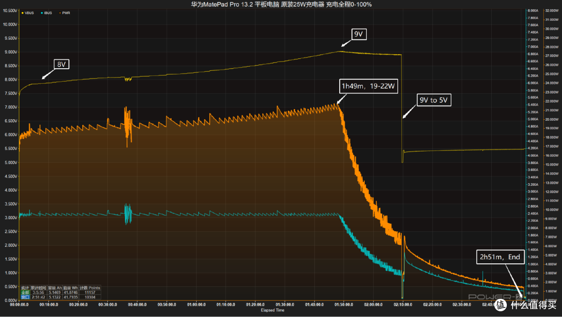Click the 容量 Ah column header
This screenshot has height=317, width=562.
point(55,288)
